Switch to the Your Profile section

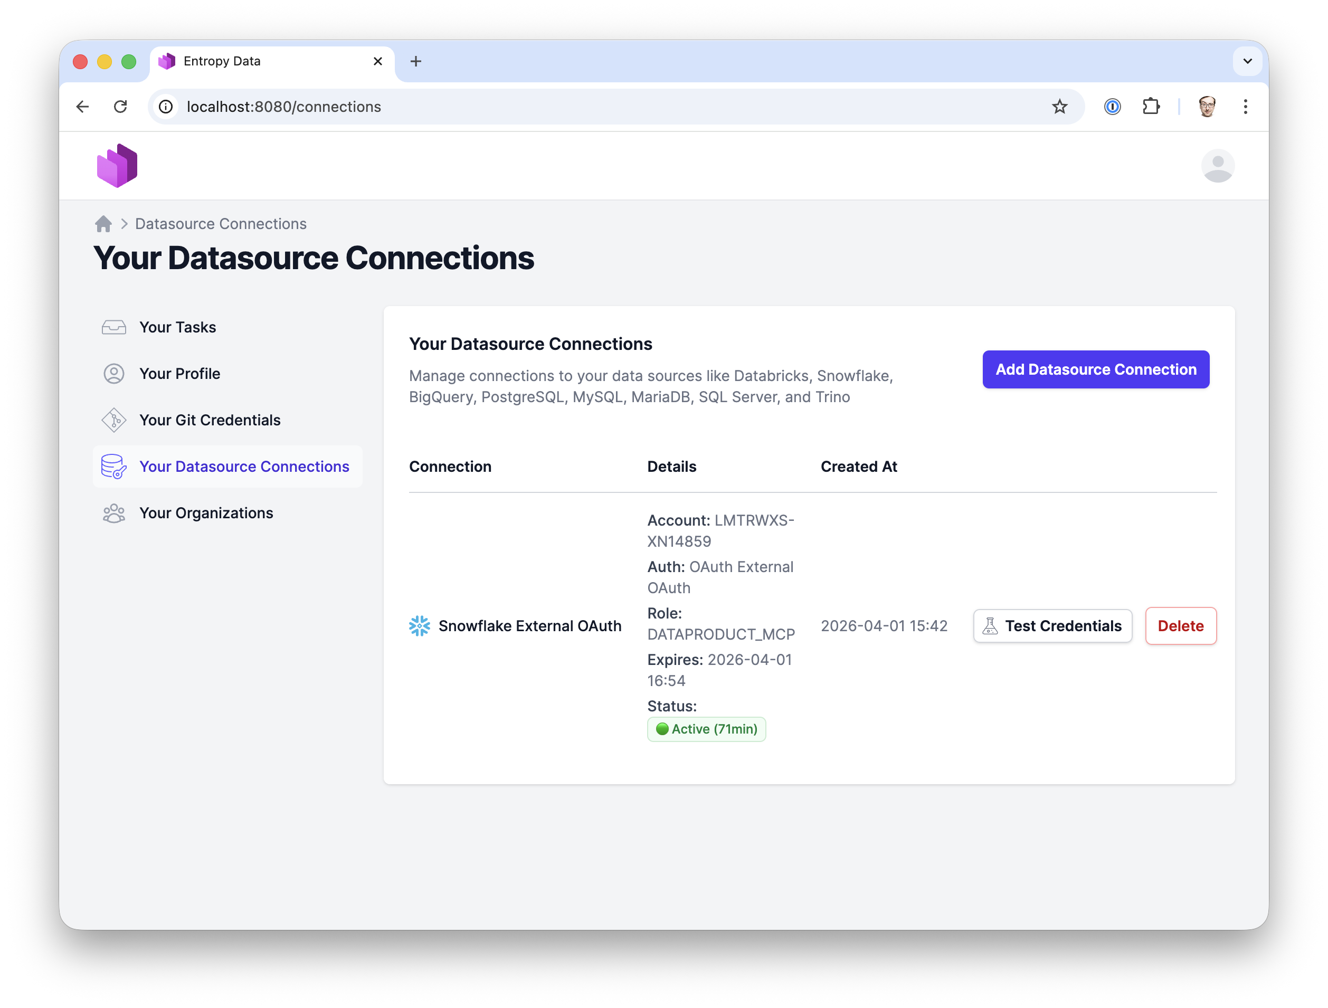click(x=179, y=374)
